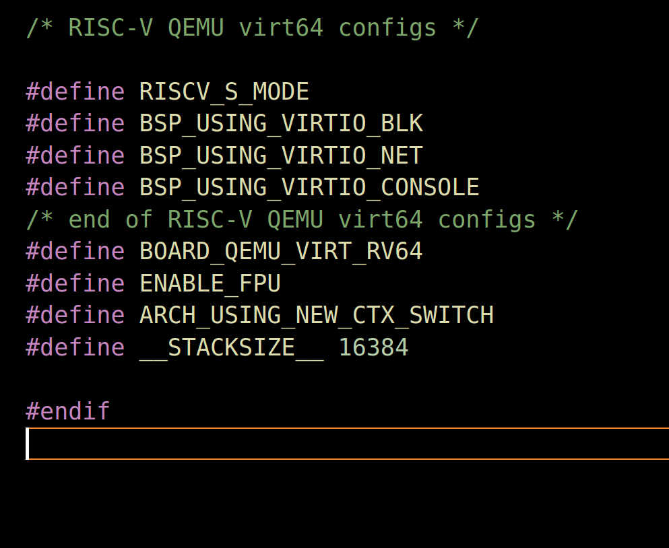Click the "end of RISC-V QEMU" comment
669x548 pixels.
tap(302, 219)
